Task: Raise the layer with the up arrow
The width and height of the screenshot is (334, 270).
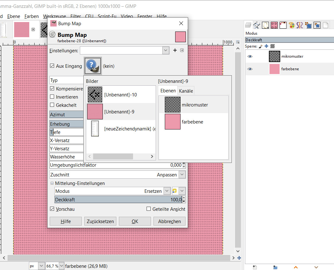Action: point(296,267)
